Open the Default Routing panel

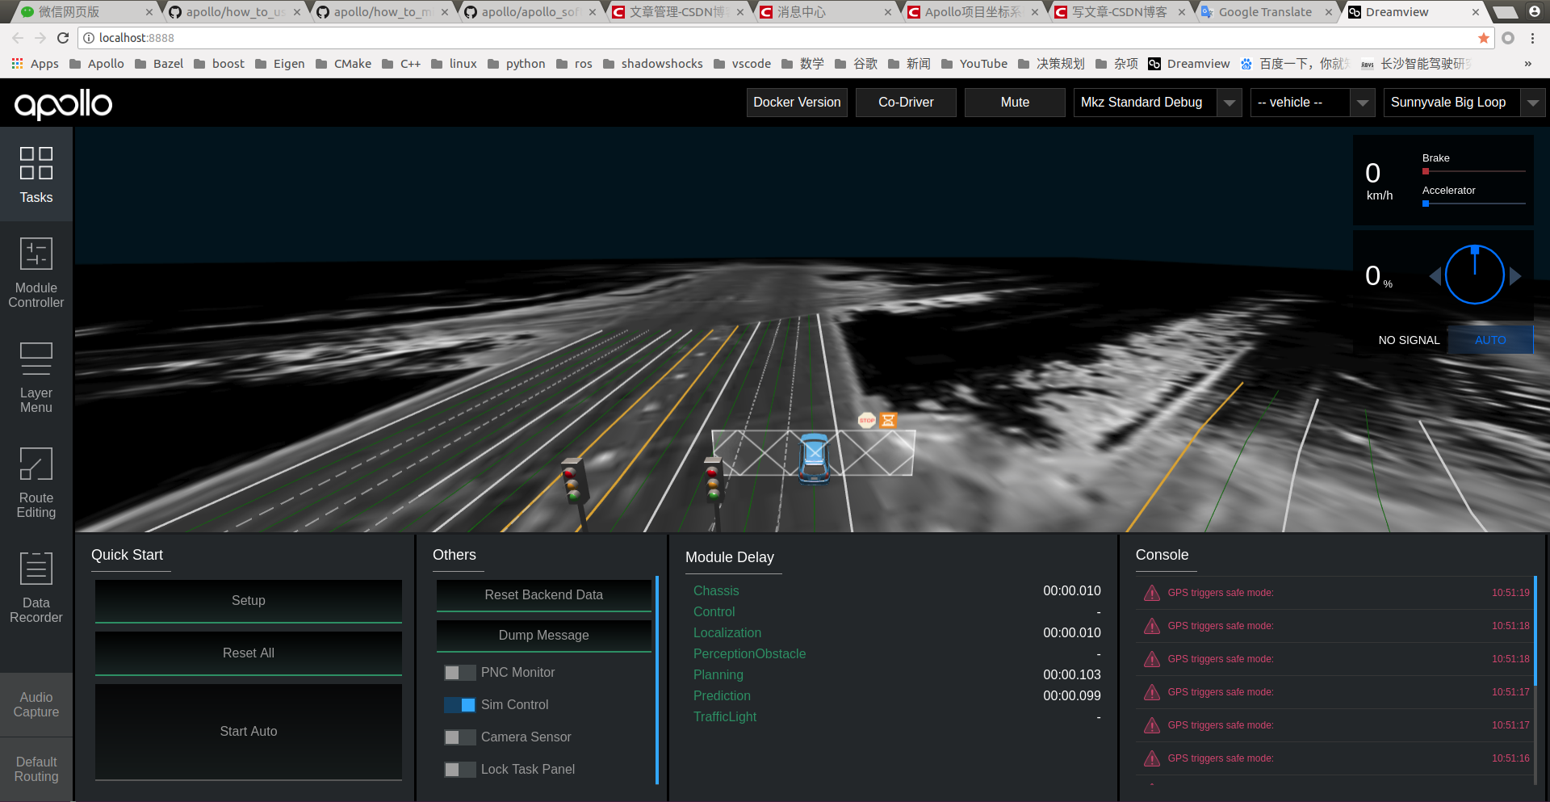36,767
